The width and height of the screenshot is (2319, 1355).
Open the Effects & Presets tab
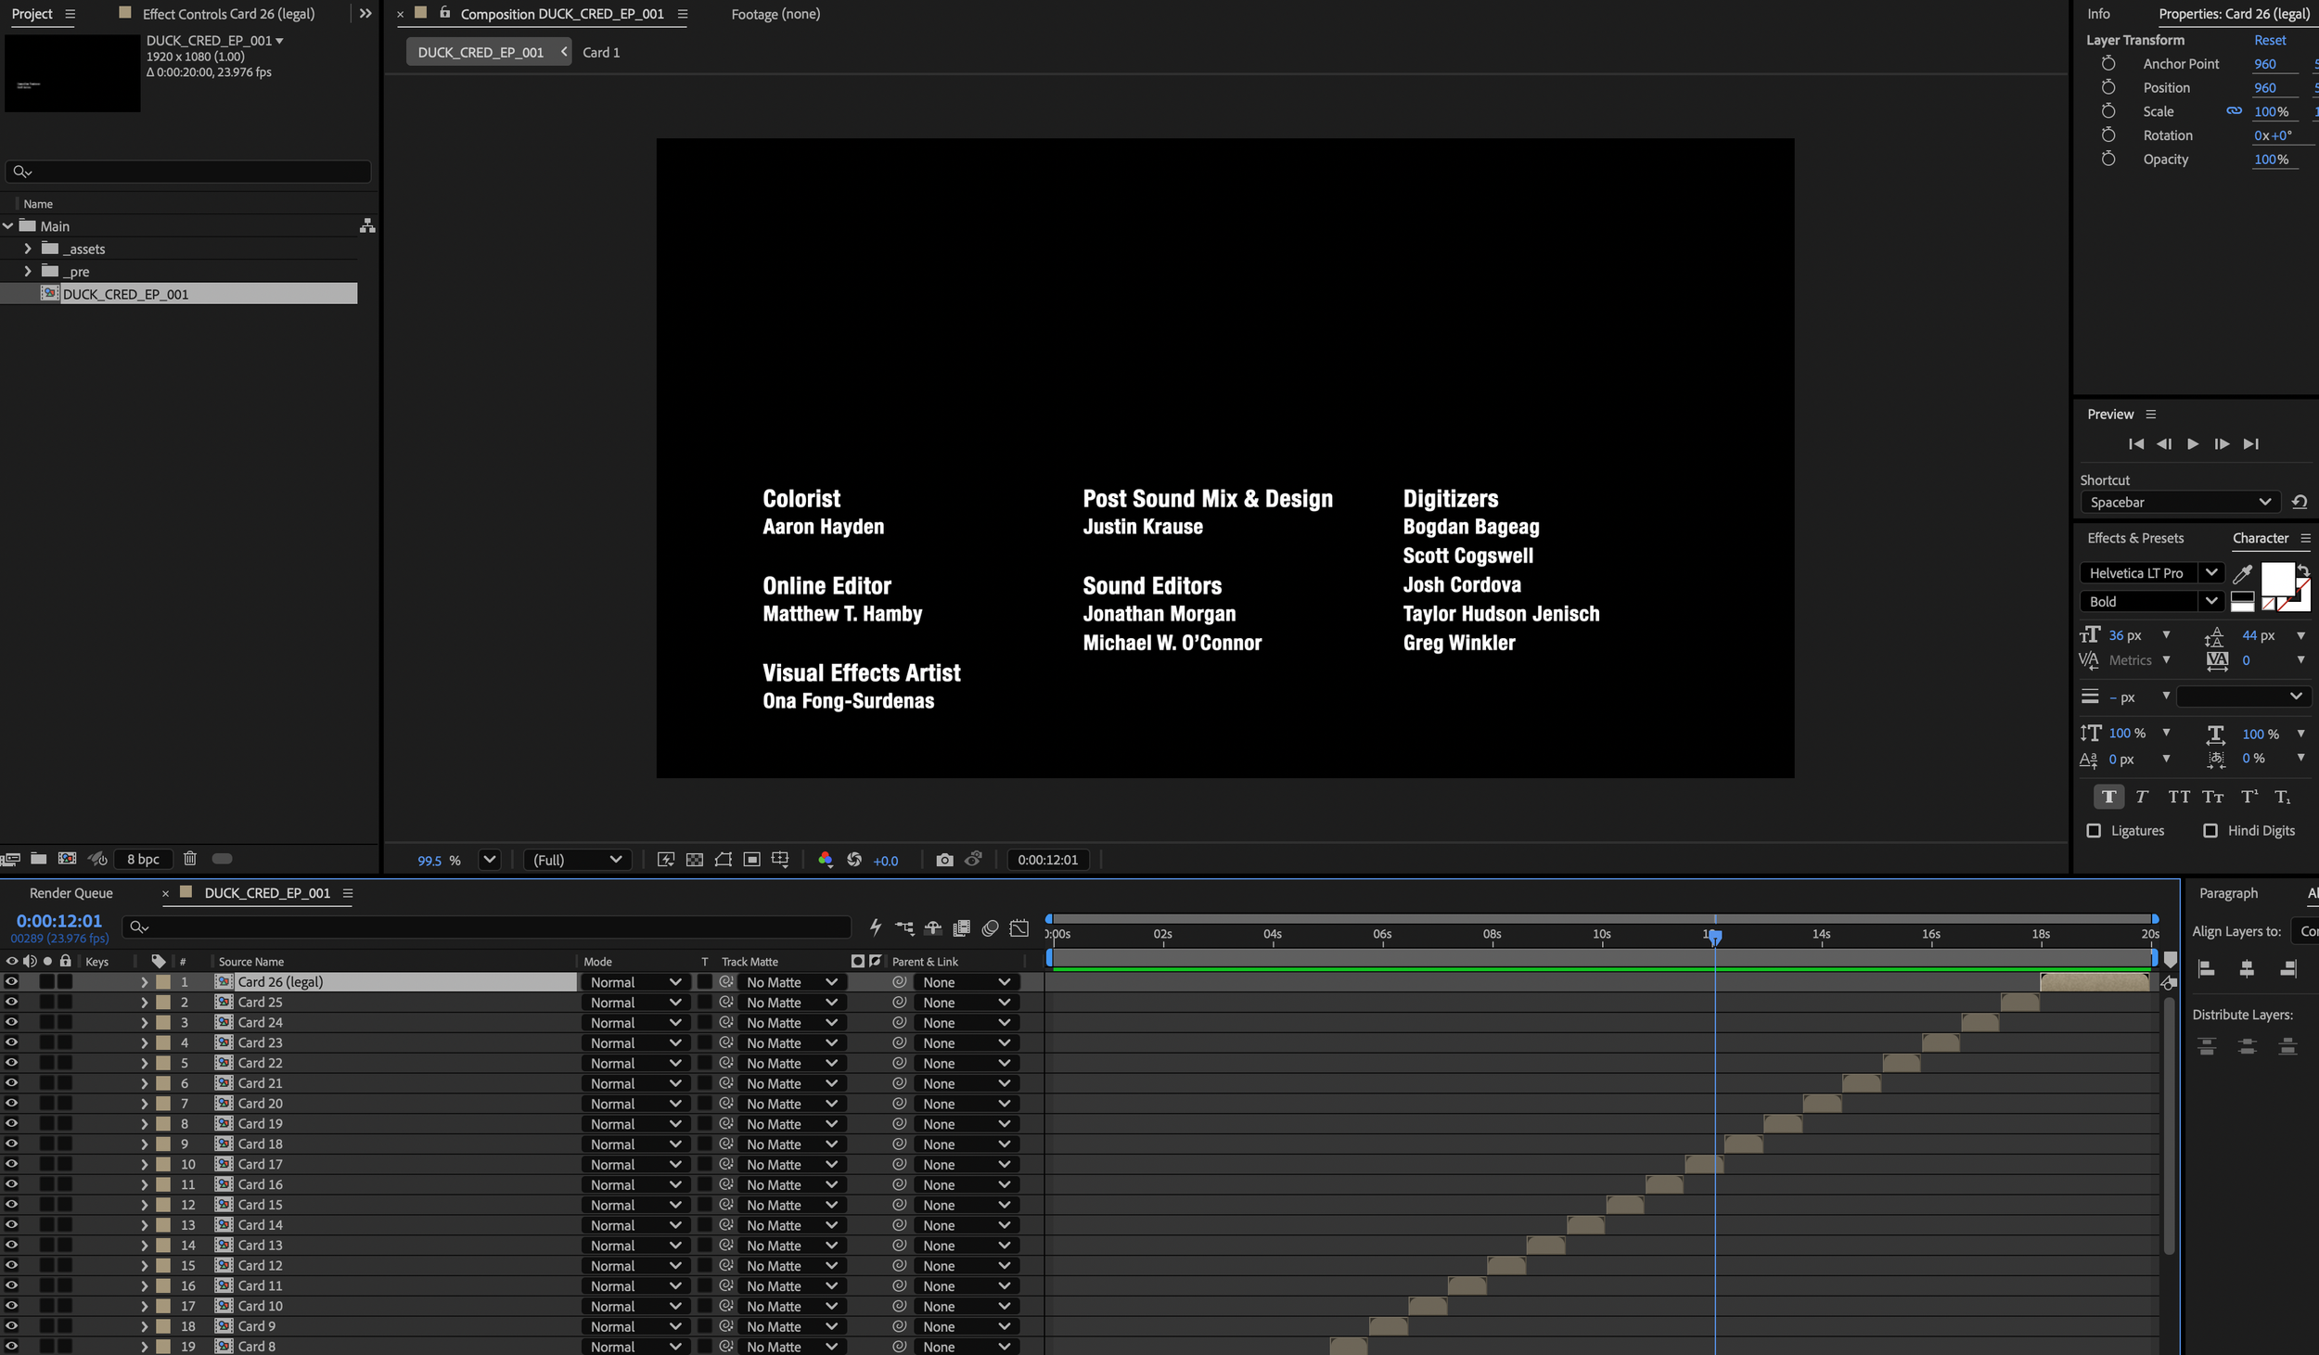tap(2135, 538)
